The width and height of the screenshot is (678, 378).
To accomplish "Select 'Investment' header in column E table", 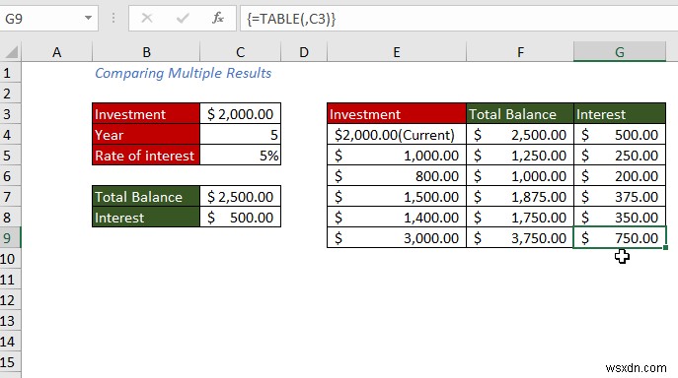I will (397, 114).
